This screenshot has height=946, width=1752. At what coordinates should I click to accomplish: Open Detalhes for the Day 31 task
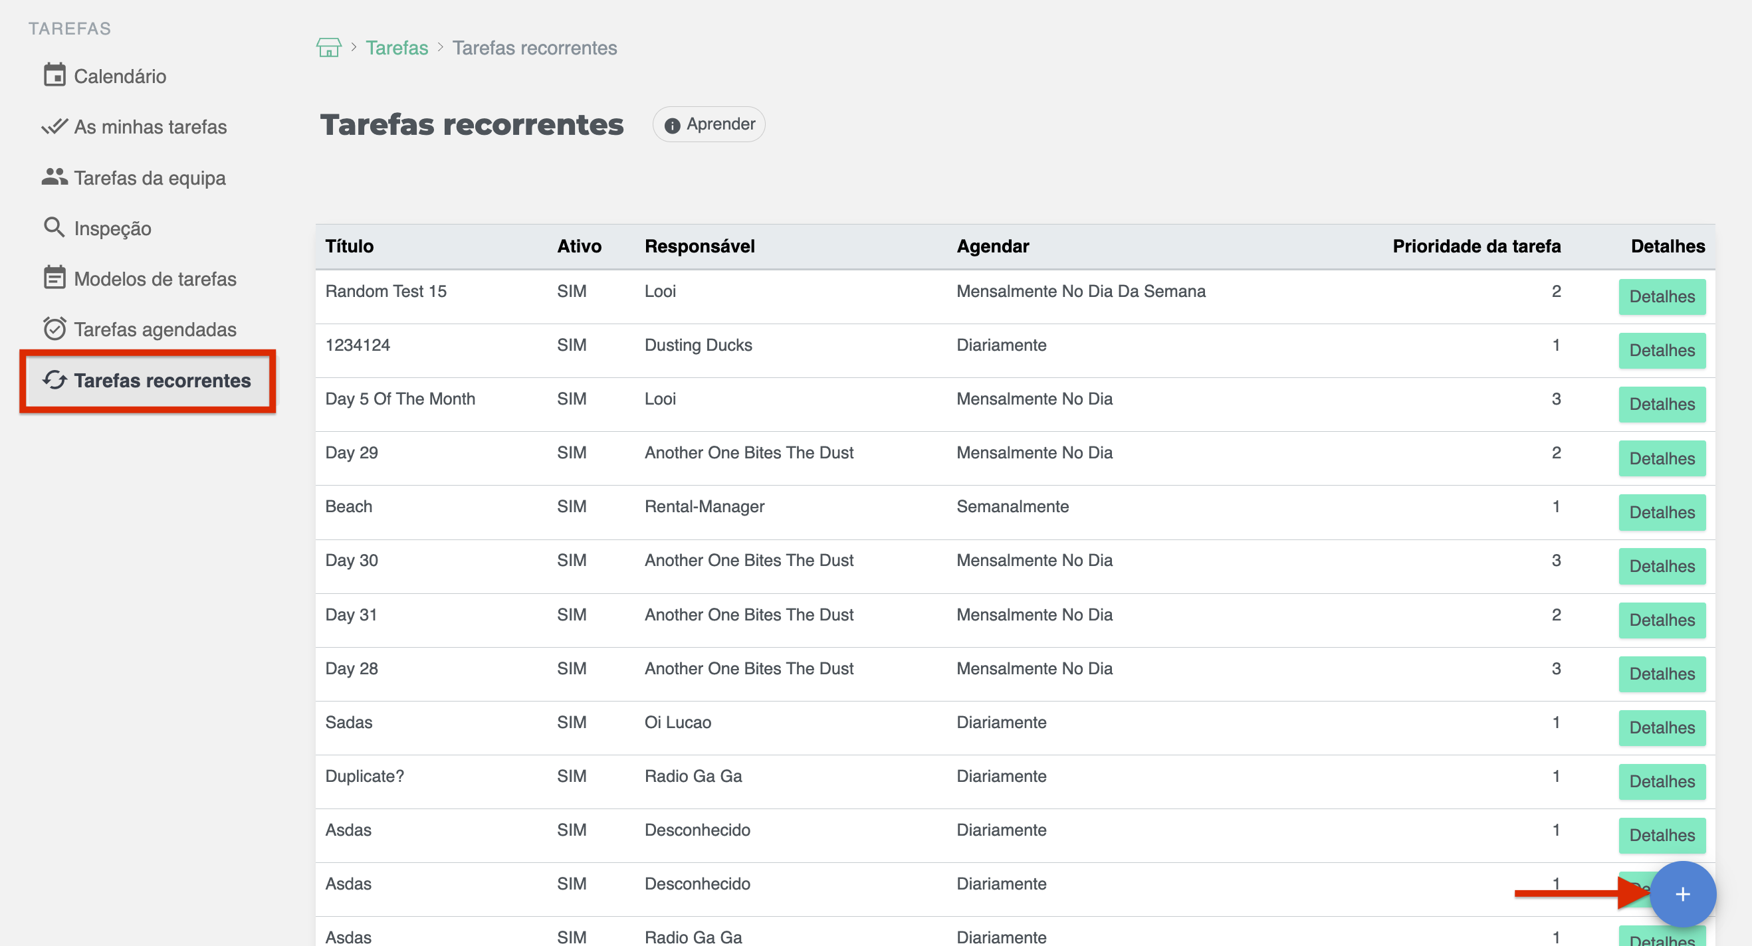pyautogui.click(x=1662, y=620)
